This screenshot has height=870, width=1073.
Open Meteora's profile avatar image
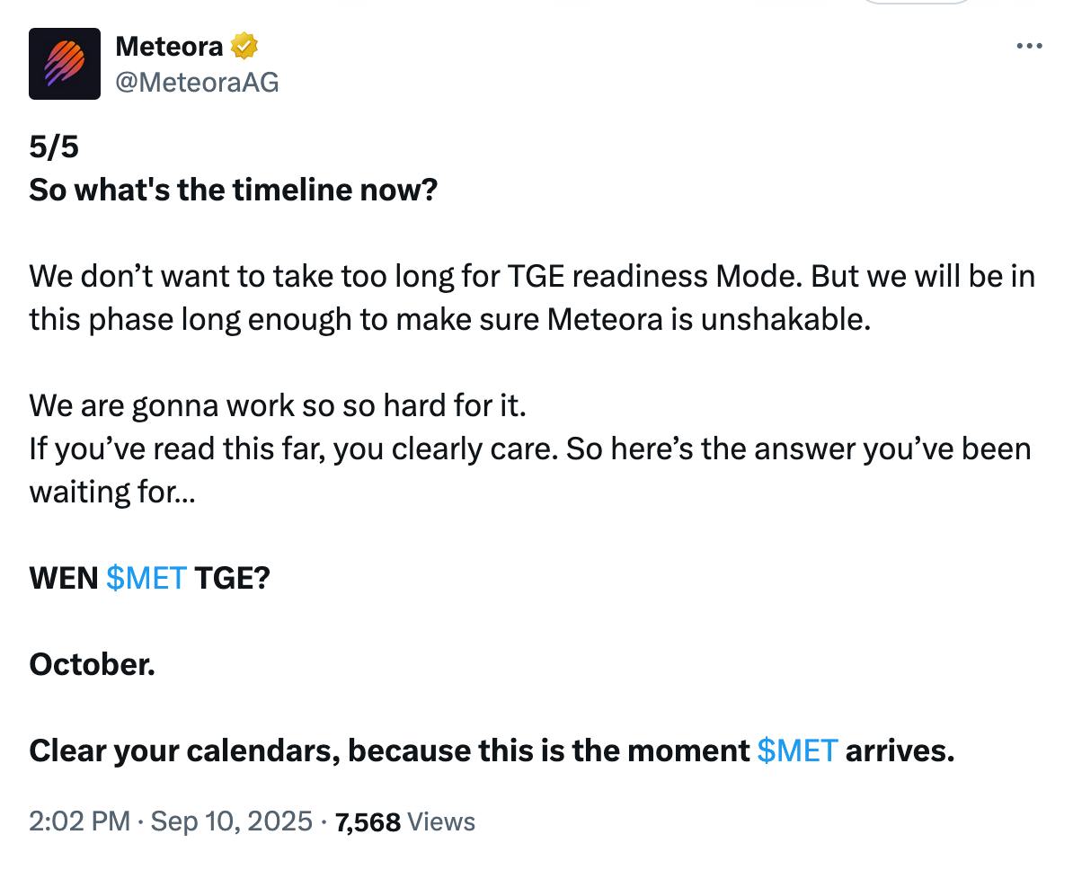65,64
